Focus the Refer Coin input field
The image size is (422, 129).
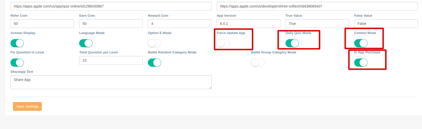(42, 23)
